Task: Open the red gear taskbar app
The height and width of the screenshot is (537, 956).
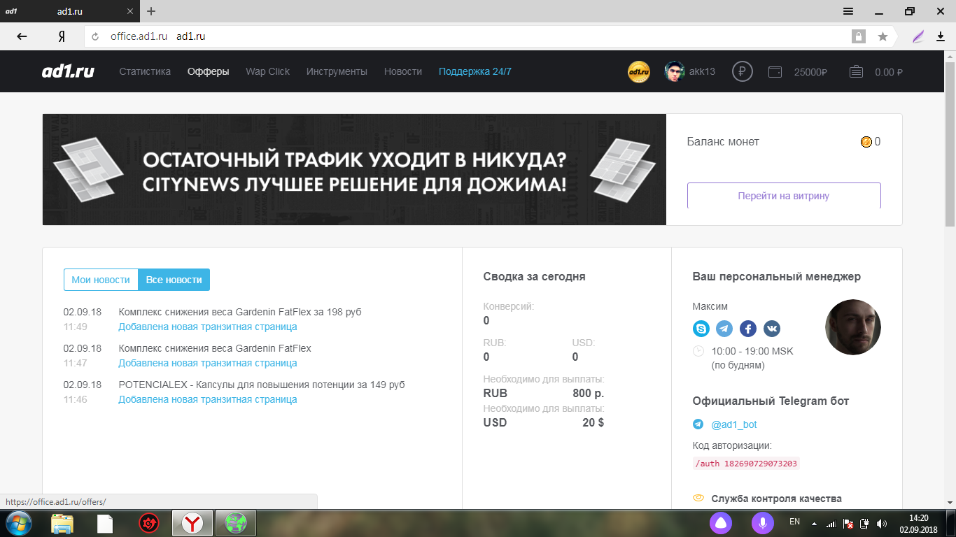Action: tap(148, 523)
